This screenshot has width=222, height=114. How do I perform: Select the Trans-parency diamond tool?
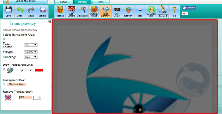coord(105,11)
